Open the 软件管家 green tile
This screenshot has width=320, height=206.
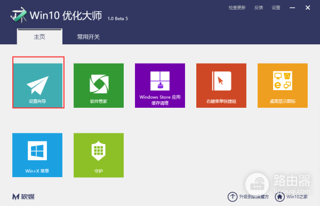tap(99, 85)
